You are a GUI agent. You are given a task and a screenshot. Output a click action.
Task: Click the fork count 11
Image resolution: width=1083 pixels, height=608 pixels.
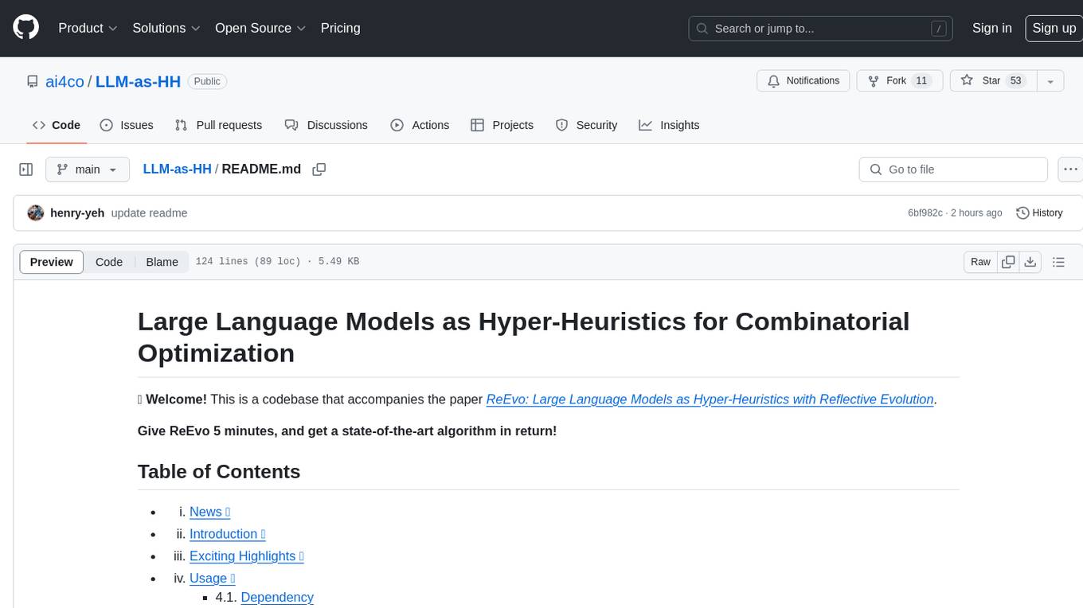click(x=921, y=81)
